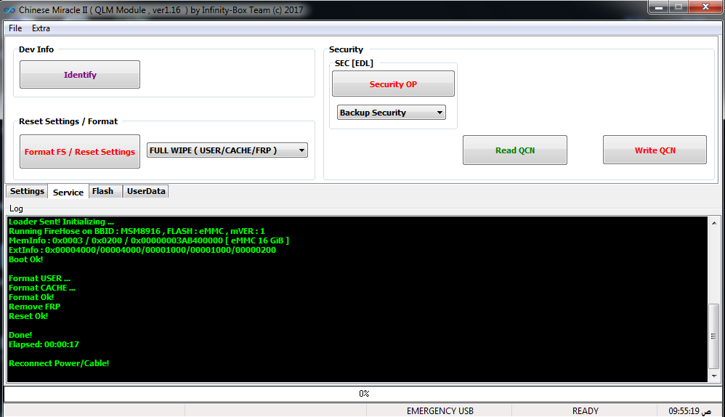Click the Read QCN button
Screen dimensions: 725x417
514,150
